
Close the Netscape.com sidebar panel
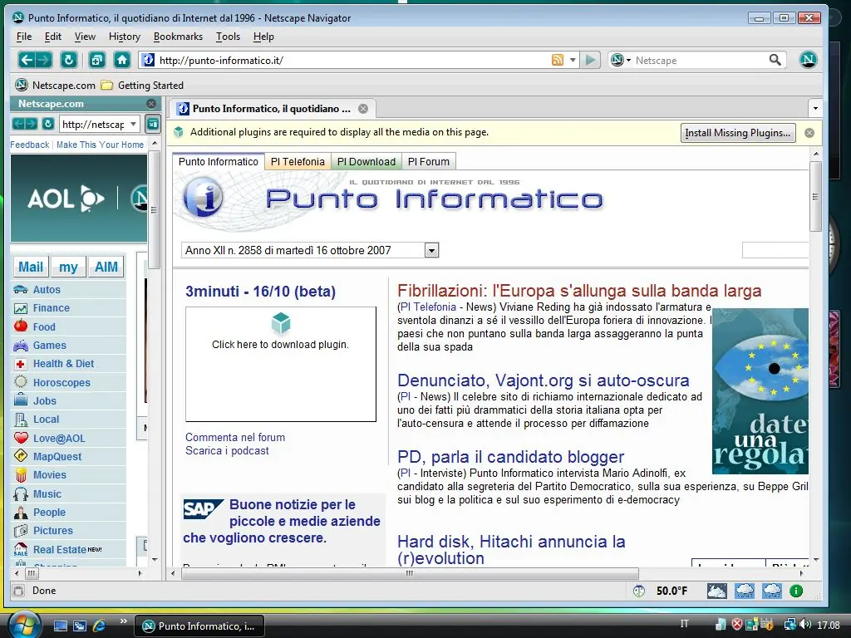pyautogui.click(x=151, y=104)
